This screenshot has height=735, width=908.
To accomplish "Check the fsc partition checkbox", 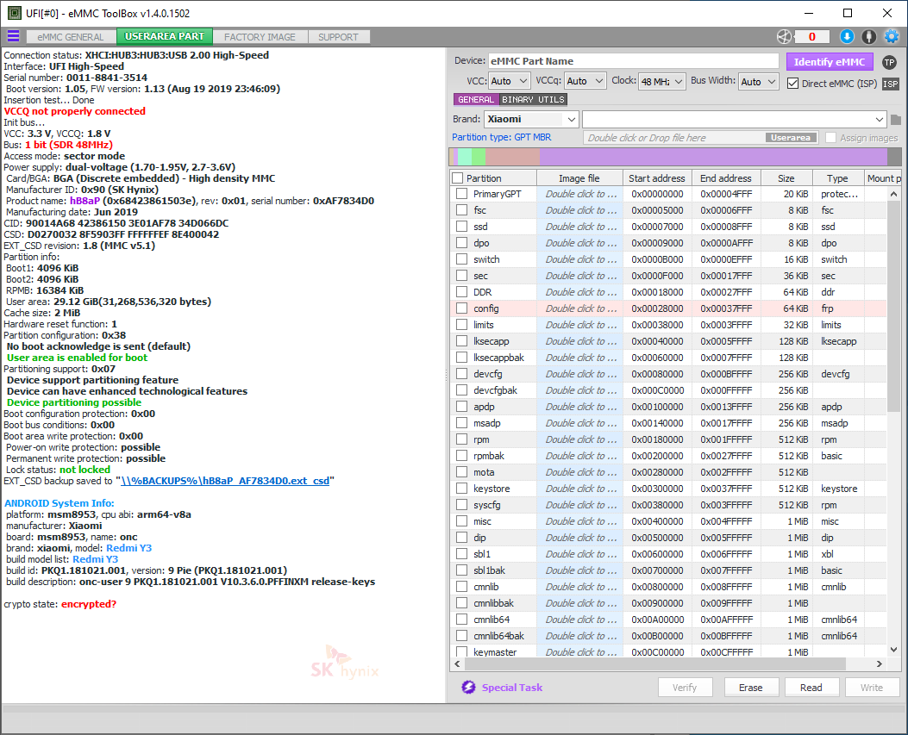I will pyautogui.click(x=461, y=210).
